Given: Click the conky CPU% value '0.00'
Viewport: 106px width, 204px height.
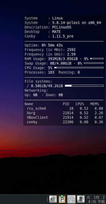Looking at the screenshot, I should pos(84,122).
